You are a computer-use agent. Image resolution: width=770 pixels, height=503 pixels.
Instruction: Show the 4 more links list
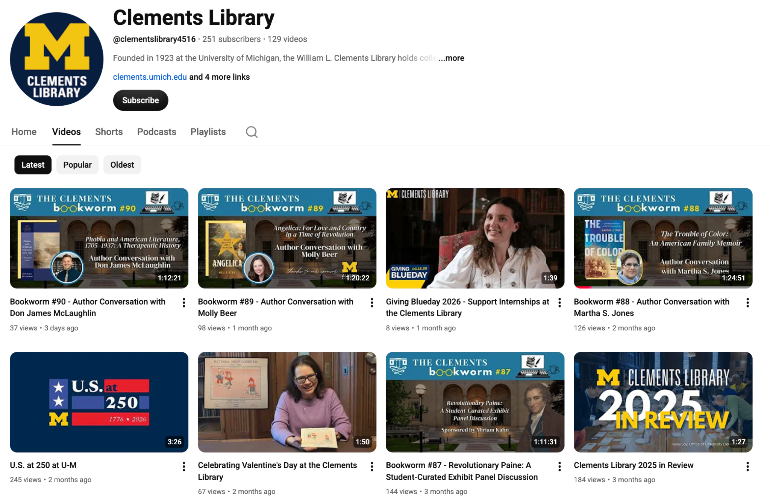pyautogui.click(x=219, y=77)
